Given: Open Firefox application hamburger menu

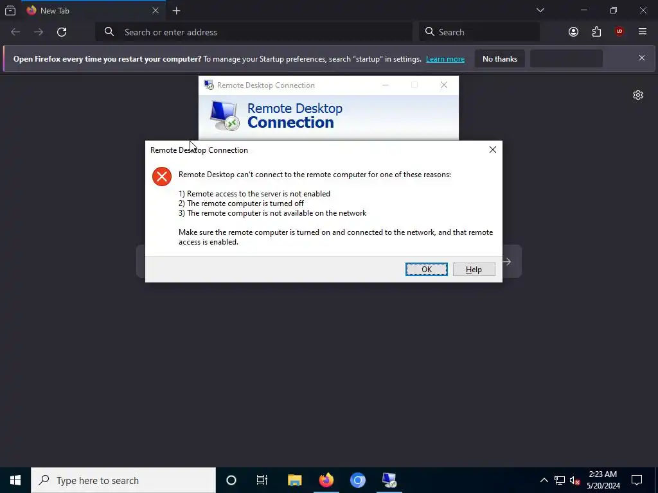Looking at the screenshot, I should [x=642, y=32].
